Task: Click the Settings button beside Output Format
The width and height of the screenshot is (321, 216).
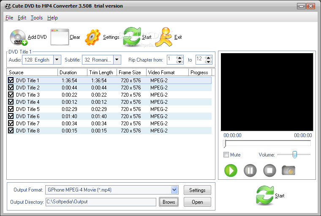Action: click(x=197, y=190)
